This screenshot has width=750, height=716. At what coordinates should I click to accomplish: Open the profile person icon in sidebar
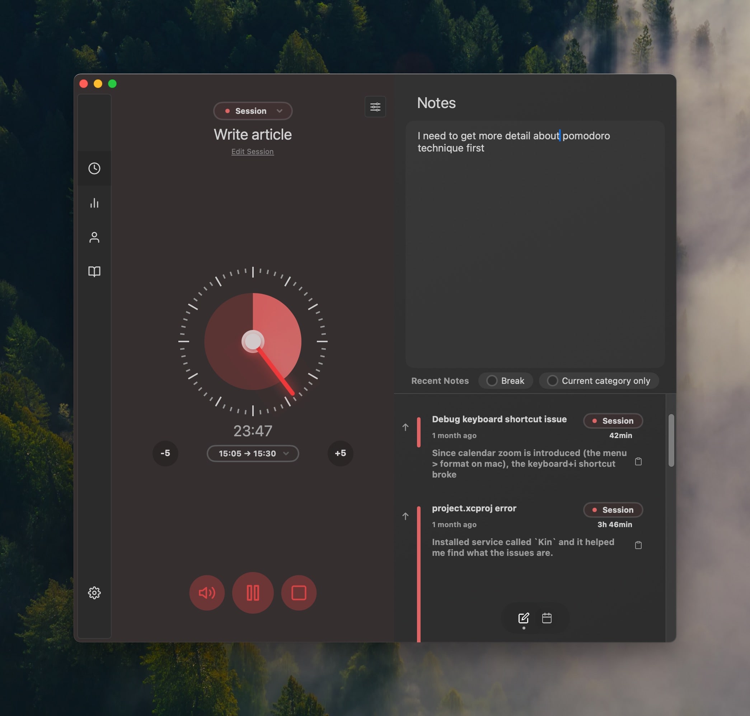[94, 237]
